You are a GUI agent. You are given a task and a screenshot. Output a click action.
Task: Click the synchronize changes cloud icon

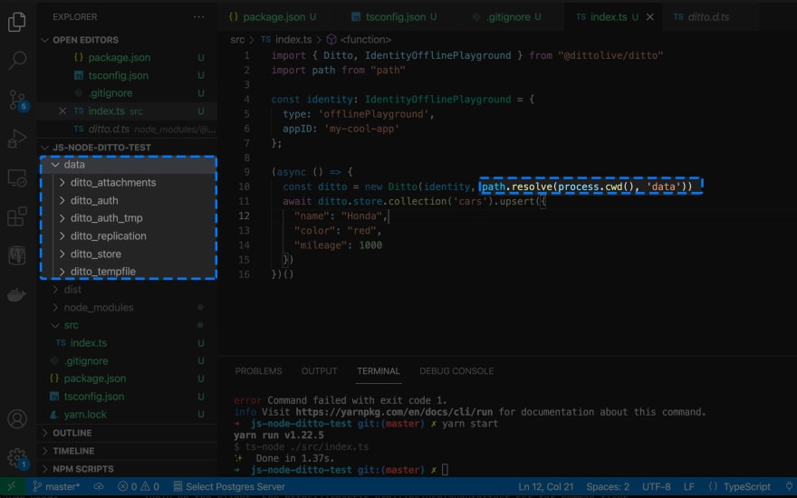point(99,486)
